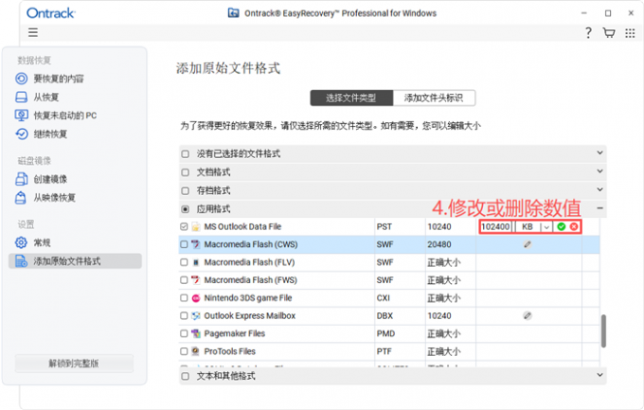Open the apps grid icon
The width and height of the screenshot is (644, 410).
tap(630, 33)
